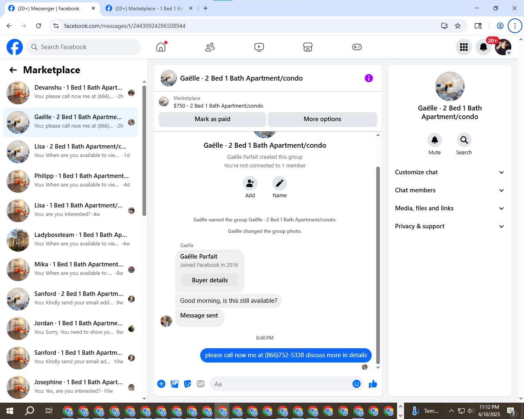Click the sent message about calling (866)752-5338
524x419 pixels.
click(x=286, y=355)
